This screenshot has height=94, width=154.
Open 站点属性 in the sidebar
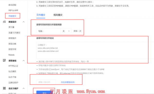(12, 71)
